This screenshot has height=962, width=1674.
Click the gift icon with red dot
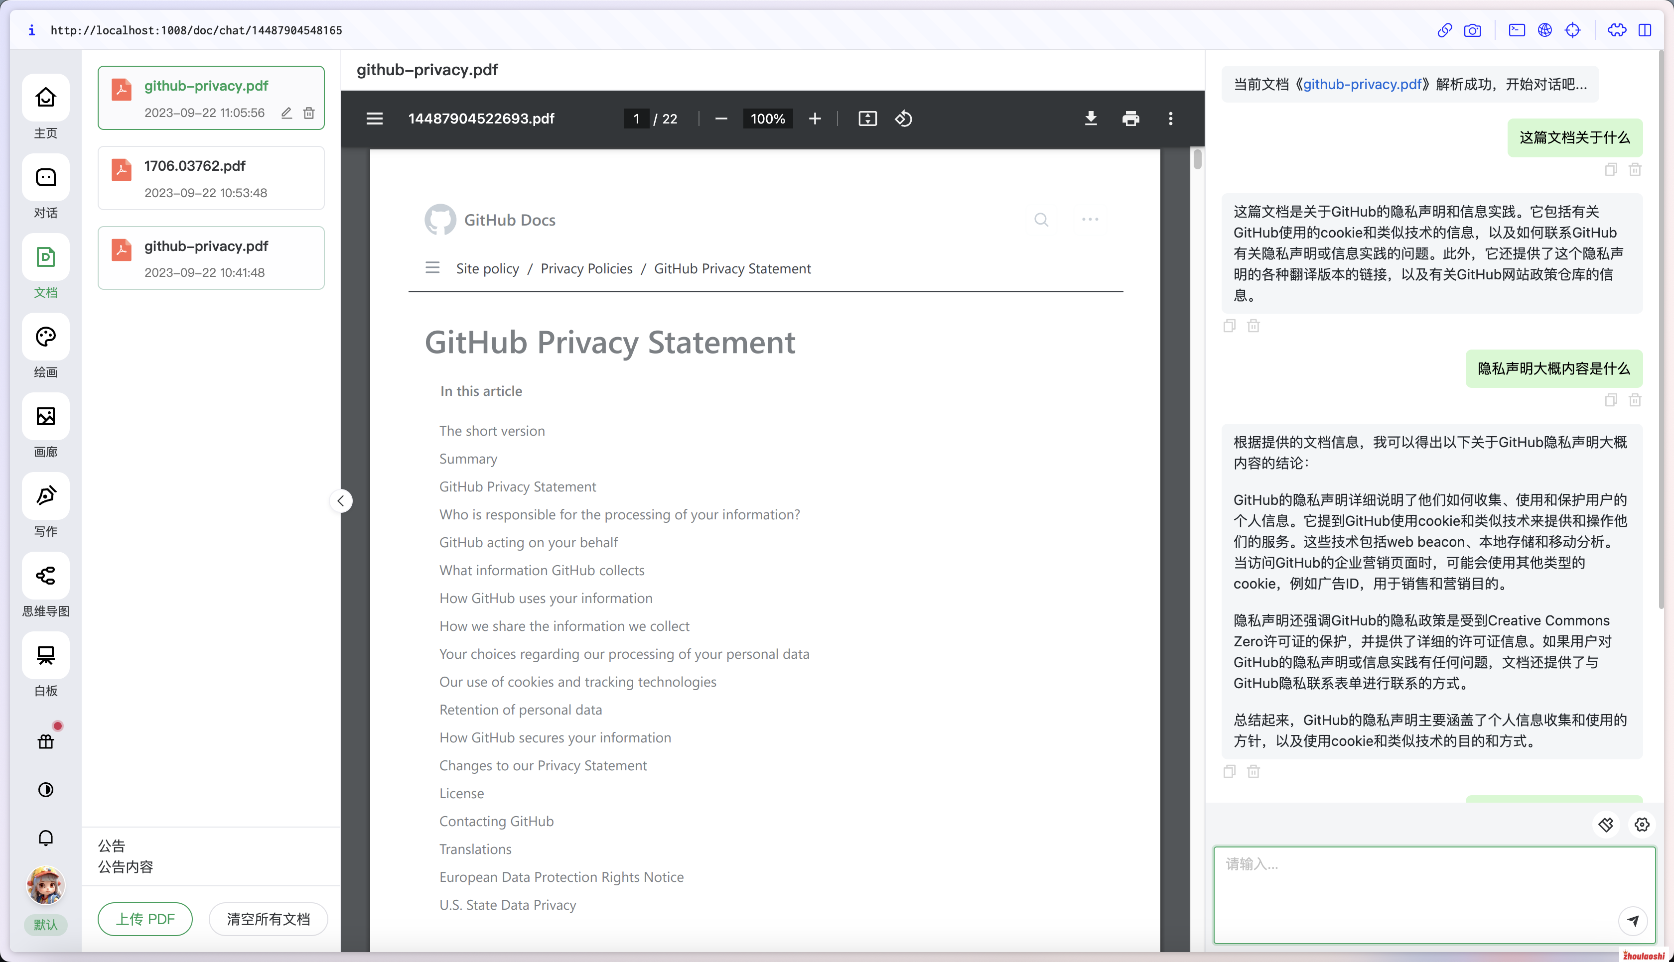46,741
